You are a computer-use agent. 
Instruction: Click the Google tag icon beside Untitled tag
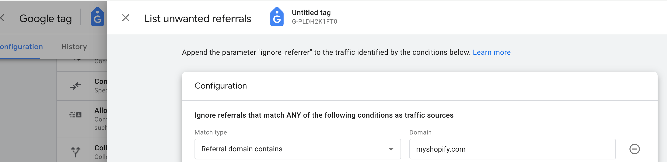tap(277, 17)
